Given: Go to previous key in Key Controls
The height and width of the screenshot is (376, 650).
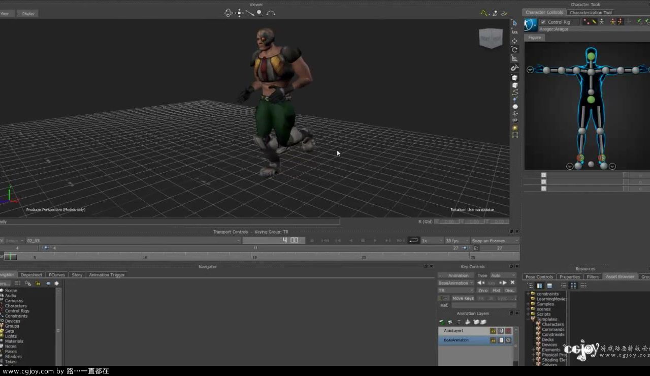Looking at the screenshot, I should click(481, 283).
